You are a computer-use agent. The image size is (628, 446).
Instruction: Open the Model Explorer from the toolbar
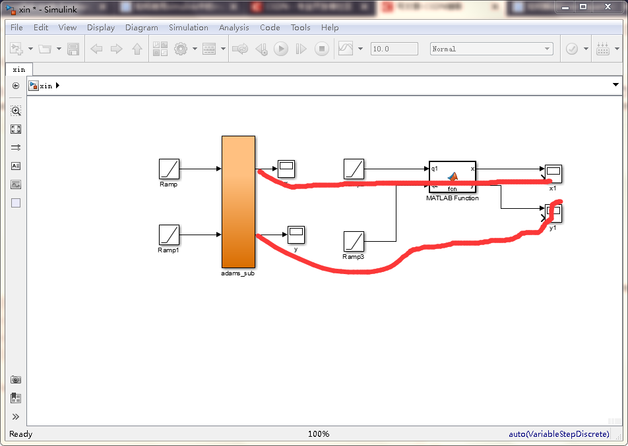coord(209,48)
